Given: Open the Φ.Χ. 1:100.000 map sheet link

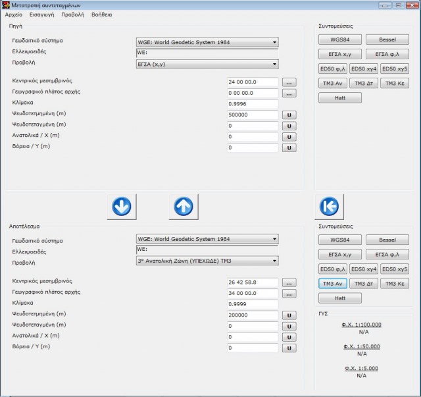Looking at the screenshot, I should tap(361, 325).
